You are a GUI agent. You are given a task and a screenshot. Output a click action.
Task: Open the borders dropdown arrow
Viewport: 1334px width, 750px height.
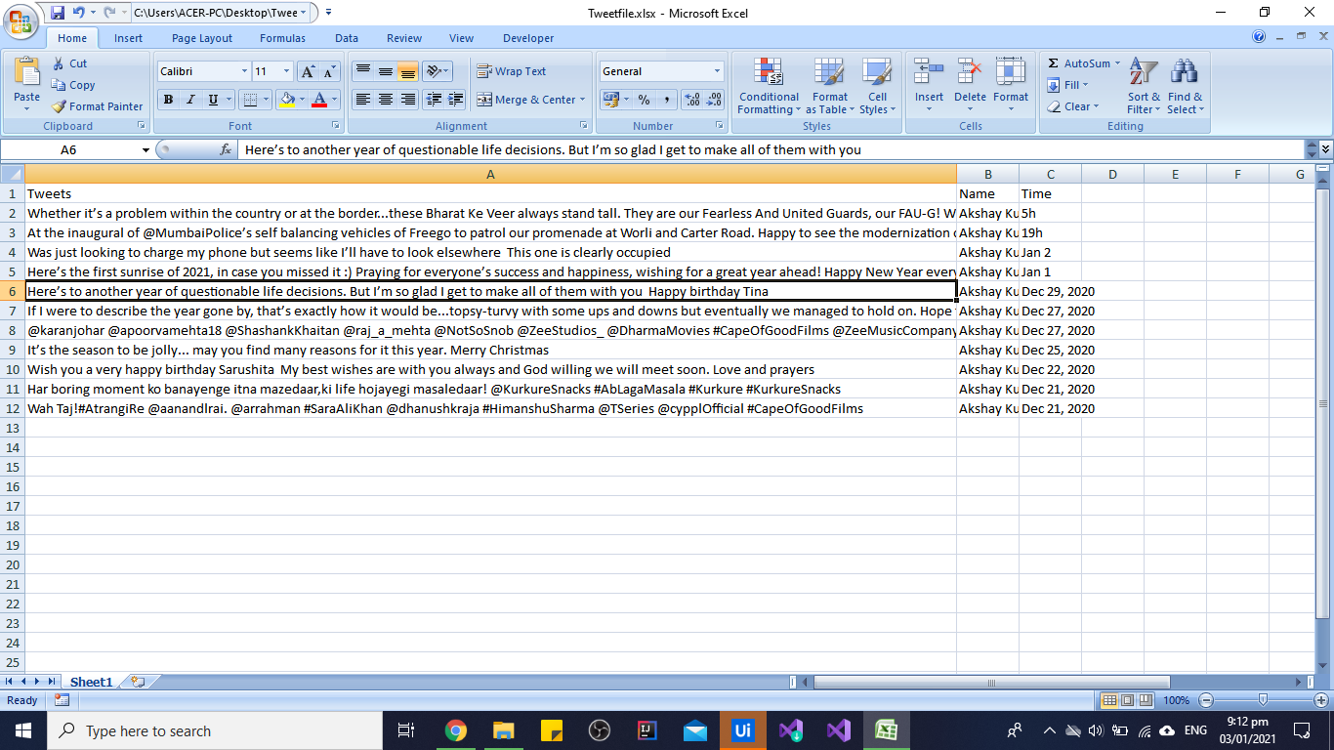266,100
